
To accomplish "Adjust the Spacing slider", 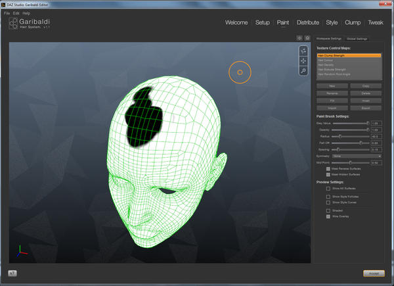I will (351, 149).
